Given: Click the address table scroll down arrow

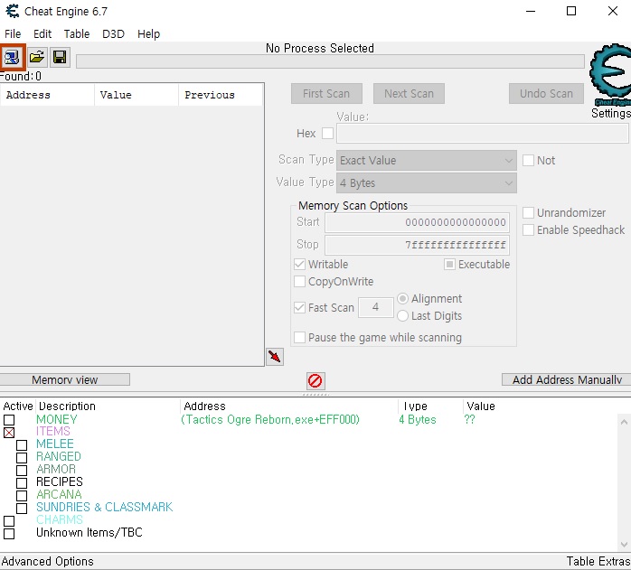Looking at the screenshot, I should point(624,545).
